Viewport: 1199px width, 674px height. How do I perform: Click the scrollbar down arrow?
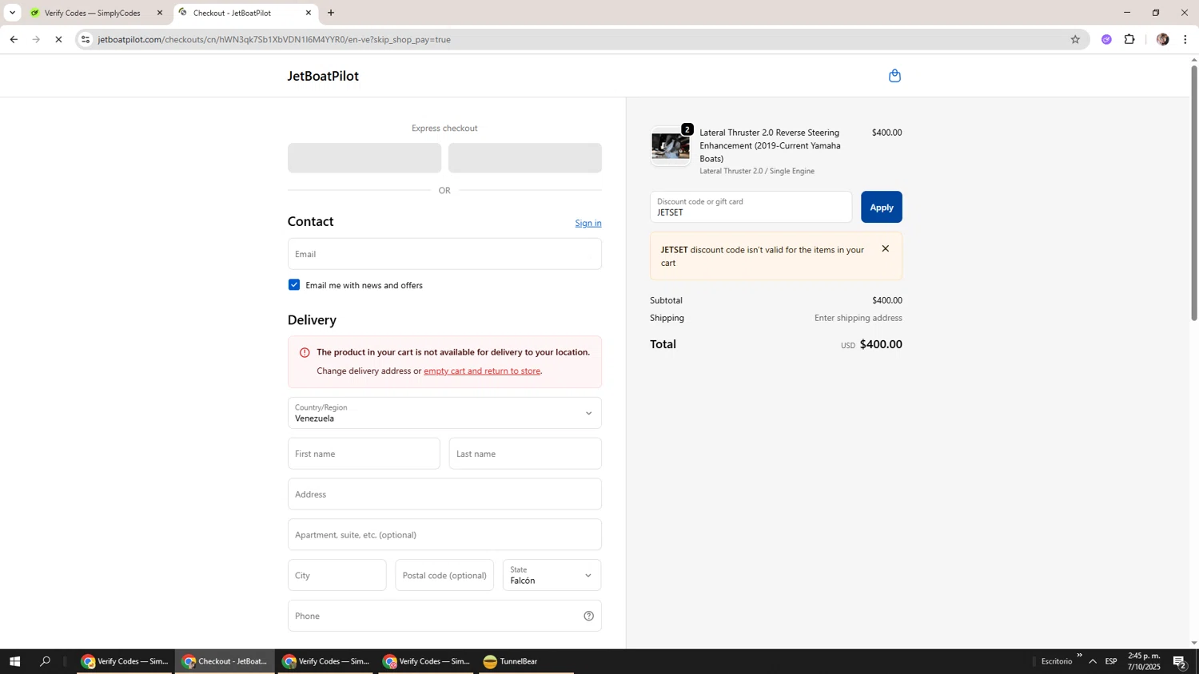click(x=1193, y=643)
